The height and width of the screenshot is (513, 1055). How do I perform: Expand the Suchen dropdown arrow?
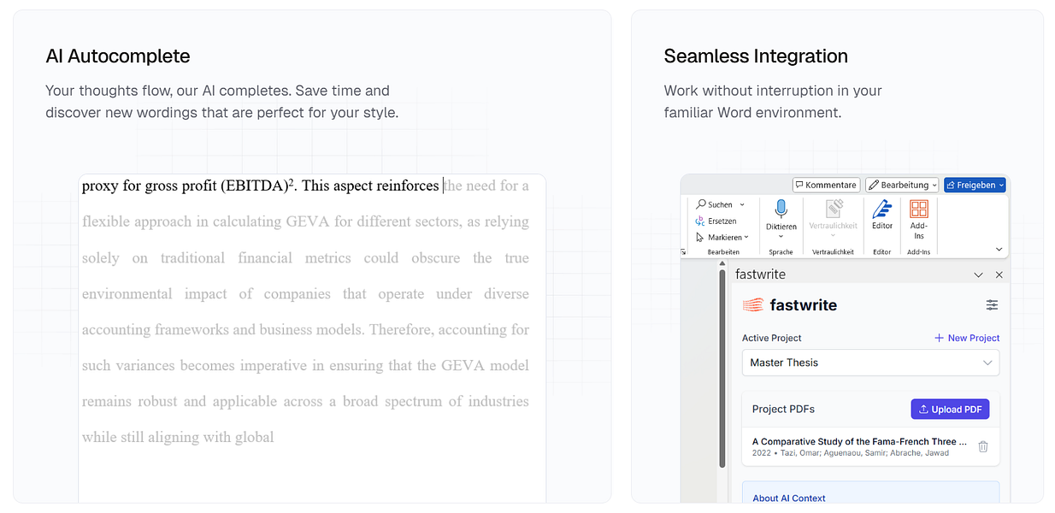tap(742, 205)
